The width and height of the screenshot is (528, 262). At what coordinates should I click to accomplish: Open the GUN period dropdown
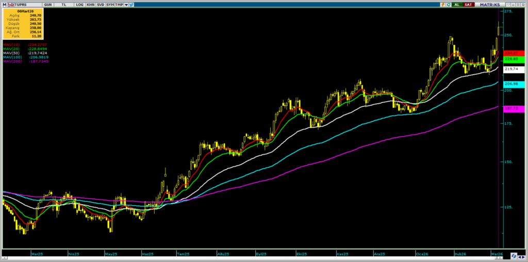click(48, 4)
